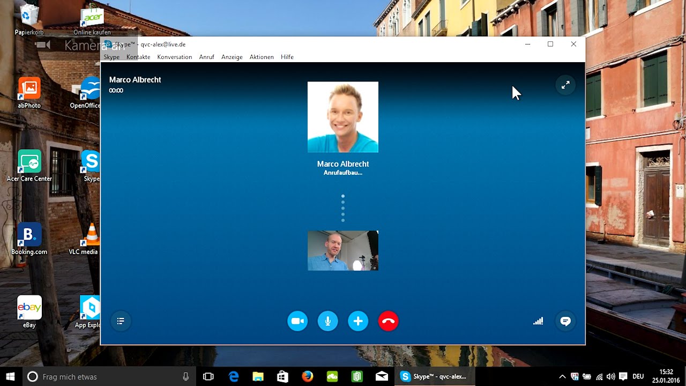Viewport: 686px width, 386px height.
Task: Click the own webcam preview thumbnail
Action: click(x=343, y=250)
